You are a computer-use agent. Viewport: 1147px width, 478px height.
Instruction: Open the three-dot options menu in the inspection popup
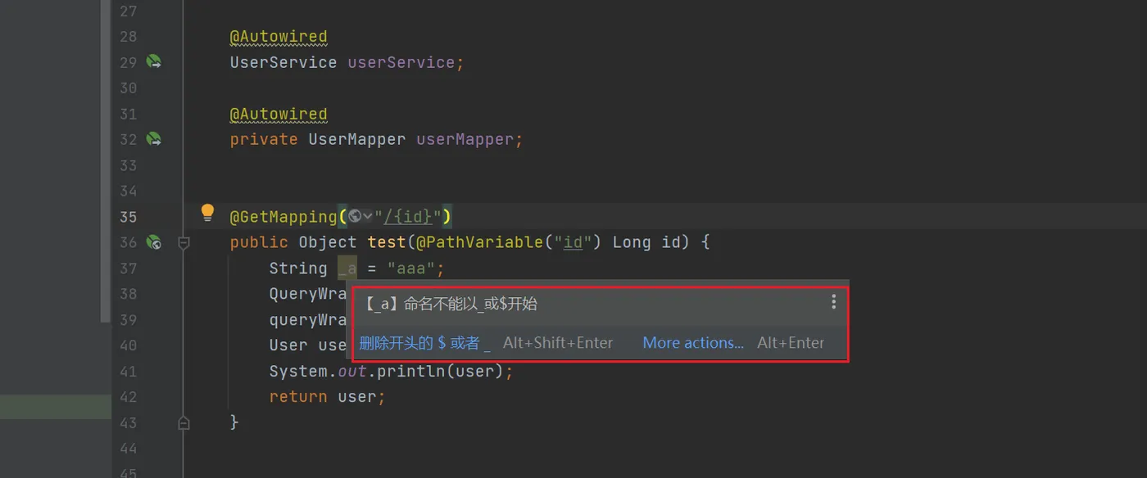833,302
